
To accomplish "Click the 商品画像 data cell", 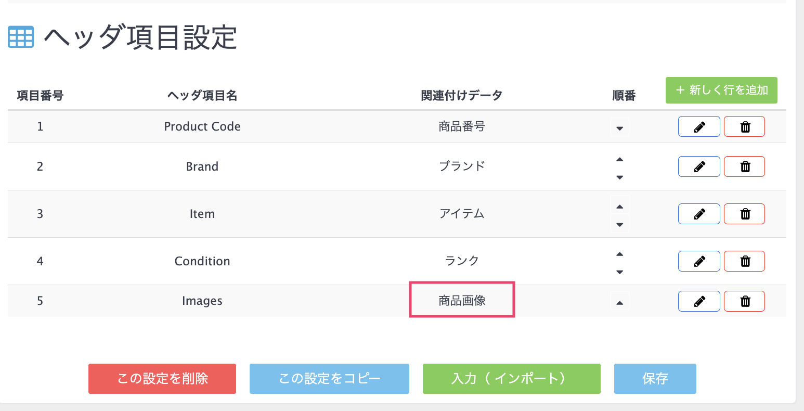I will click(462, 301).
